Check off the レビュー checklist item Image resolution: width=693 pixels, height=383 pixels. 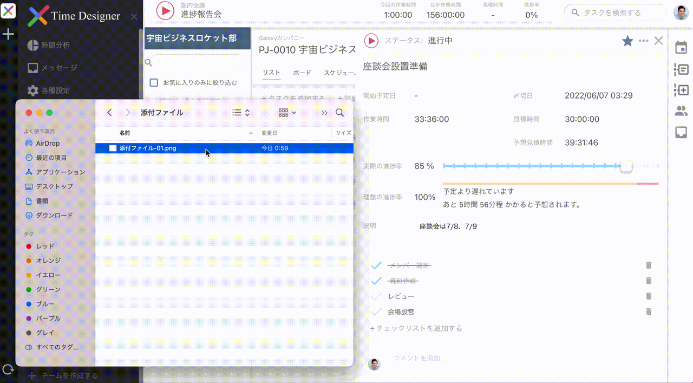pos(376,296)
